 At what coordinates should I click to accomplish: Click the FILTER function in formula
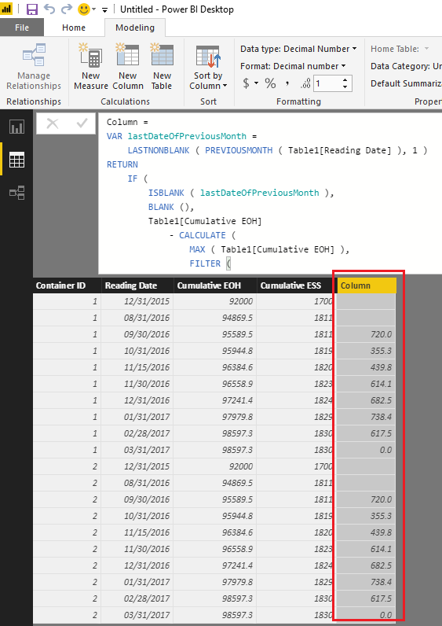[x=205, y=263]
